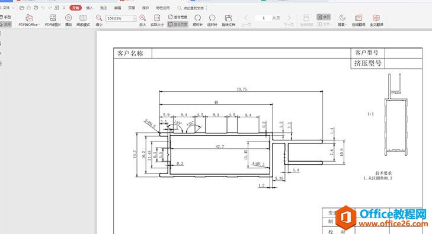Switch to the 插入 ribbon tab
Image resolution: width=432 pixels, height=234 pixels.
pos(89,8)
